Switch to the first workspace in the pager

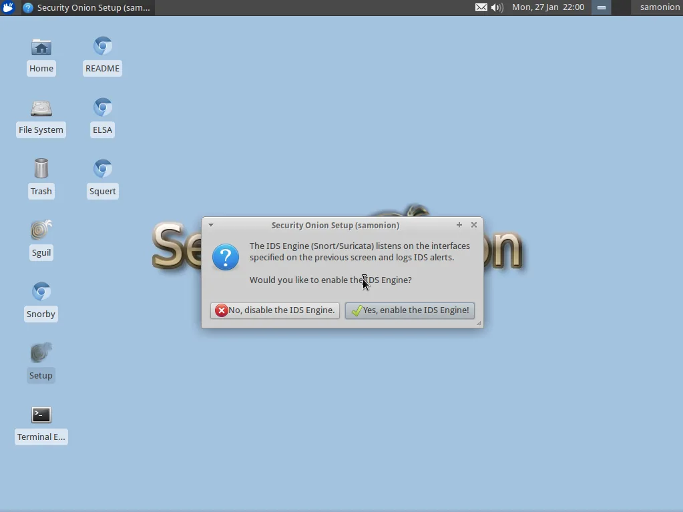[x=601, y=7]
